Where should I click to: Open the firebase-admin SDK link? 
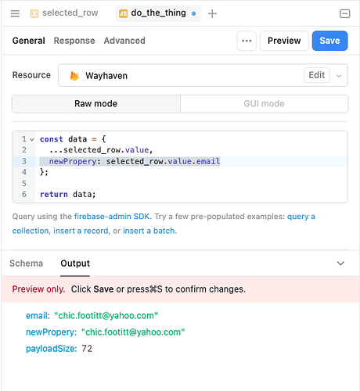pyautogui.click(x=113, y=217)
